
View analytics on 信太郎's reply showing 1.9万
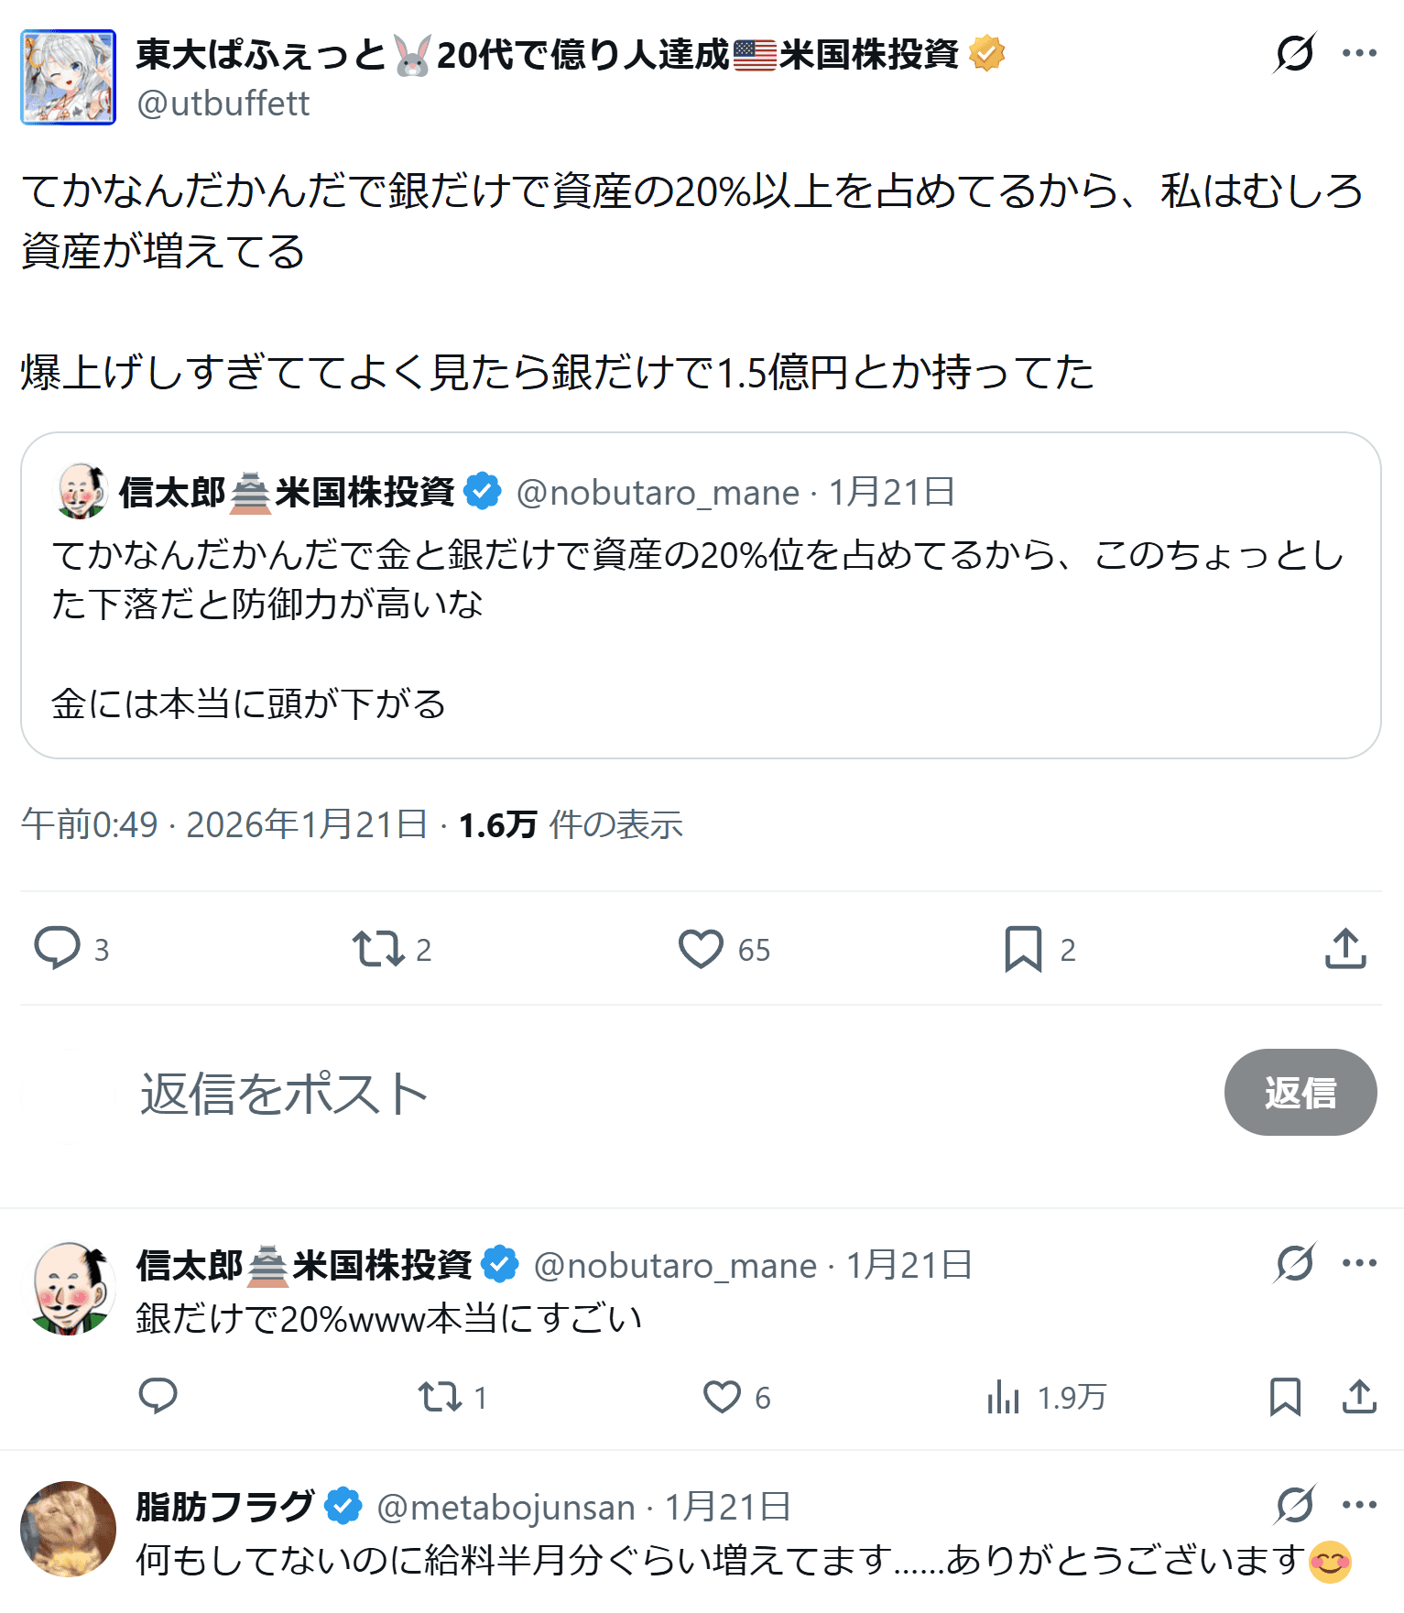[x=1005, y=1397]
